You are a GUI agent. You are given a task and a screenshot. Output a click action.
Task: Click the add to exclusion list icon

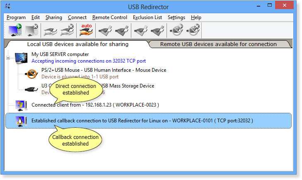tap(176, 30)
